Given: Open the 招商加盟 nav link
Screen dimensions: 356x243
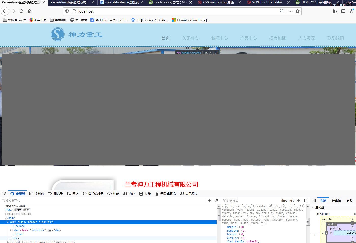Looking at the screenshot, I should tap(277, 38).
